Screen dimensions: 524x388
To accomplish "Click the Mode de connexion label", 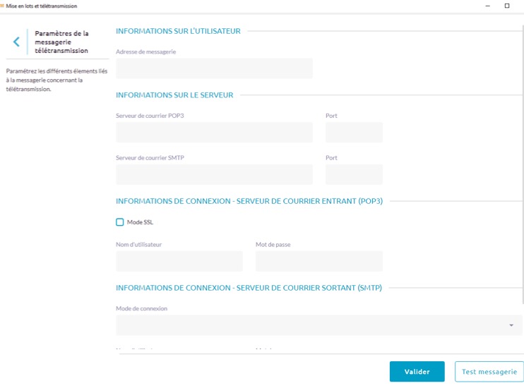I will click(142, 308).
